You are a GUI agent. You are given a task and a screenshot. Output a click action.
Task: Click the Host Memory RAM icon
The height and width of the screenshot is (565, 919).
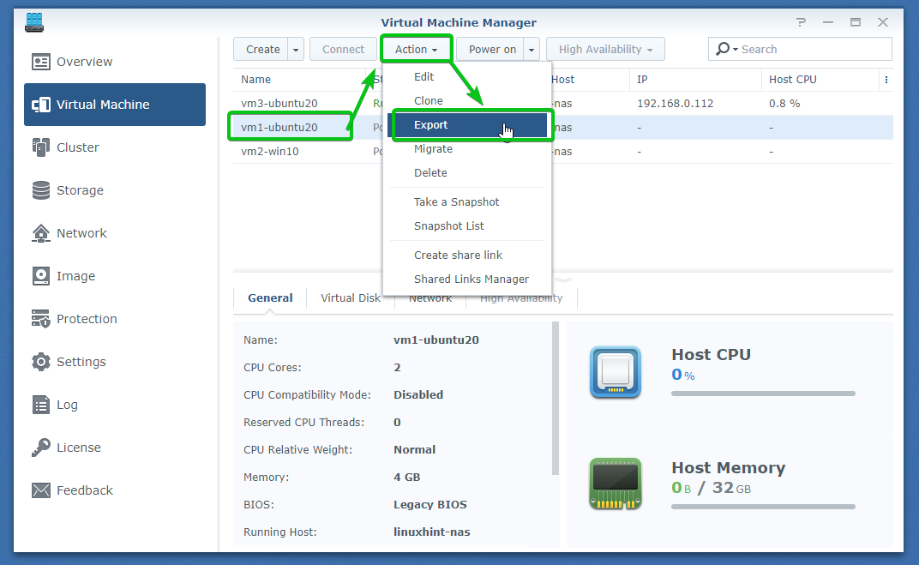click(x=616, y=484)
